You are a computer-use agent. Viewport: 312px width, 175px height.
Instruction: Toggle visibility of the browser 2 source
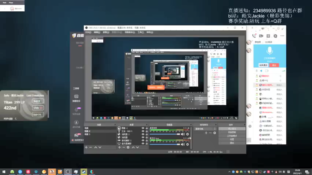point(143,134)
